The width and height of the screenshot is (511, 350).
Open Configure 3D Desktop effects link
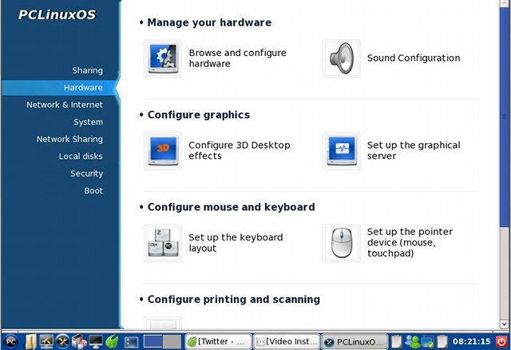click(x=240, y=150)
